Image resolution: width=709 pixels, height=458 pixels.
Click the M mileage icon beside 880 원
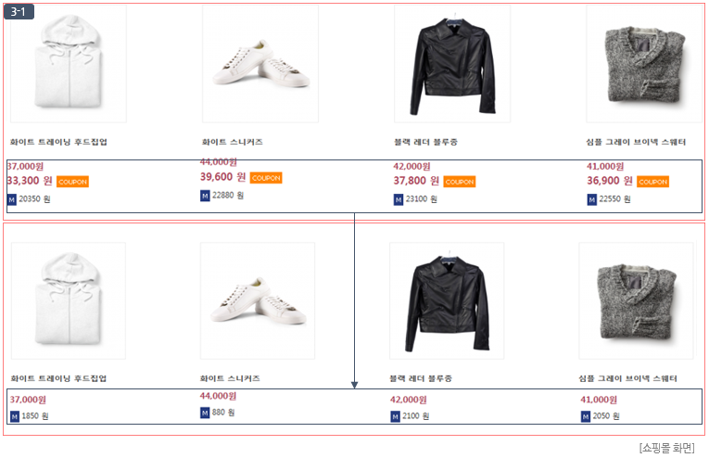205,413
